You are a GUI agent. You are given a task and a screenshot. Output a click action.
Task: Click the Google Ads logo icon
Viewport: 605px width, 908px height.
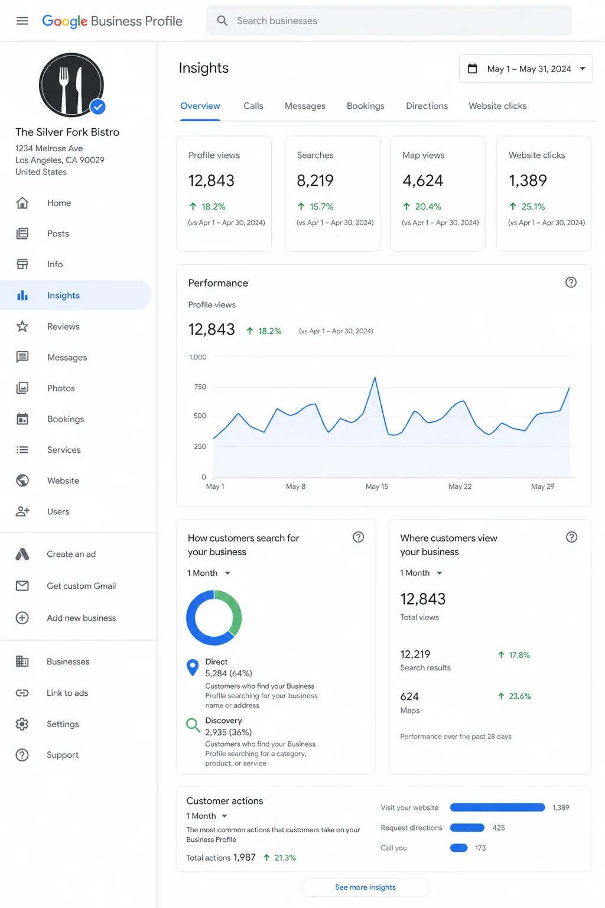pos(22,554)
